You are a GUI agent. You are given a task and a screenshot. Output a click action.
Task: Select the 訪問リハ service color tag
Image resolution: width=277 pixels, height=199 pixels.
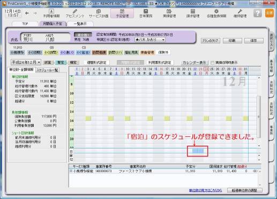point(115,53)
